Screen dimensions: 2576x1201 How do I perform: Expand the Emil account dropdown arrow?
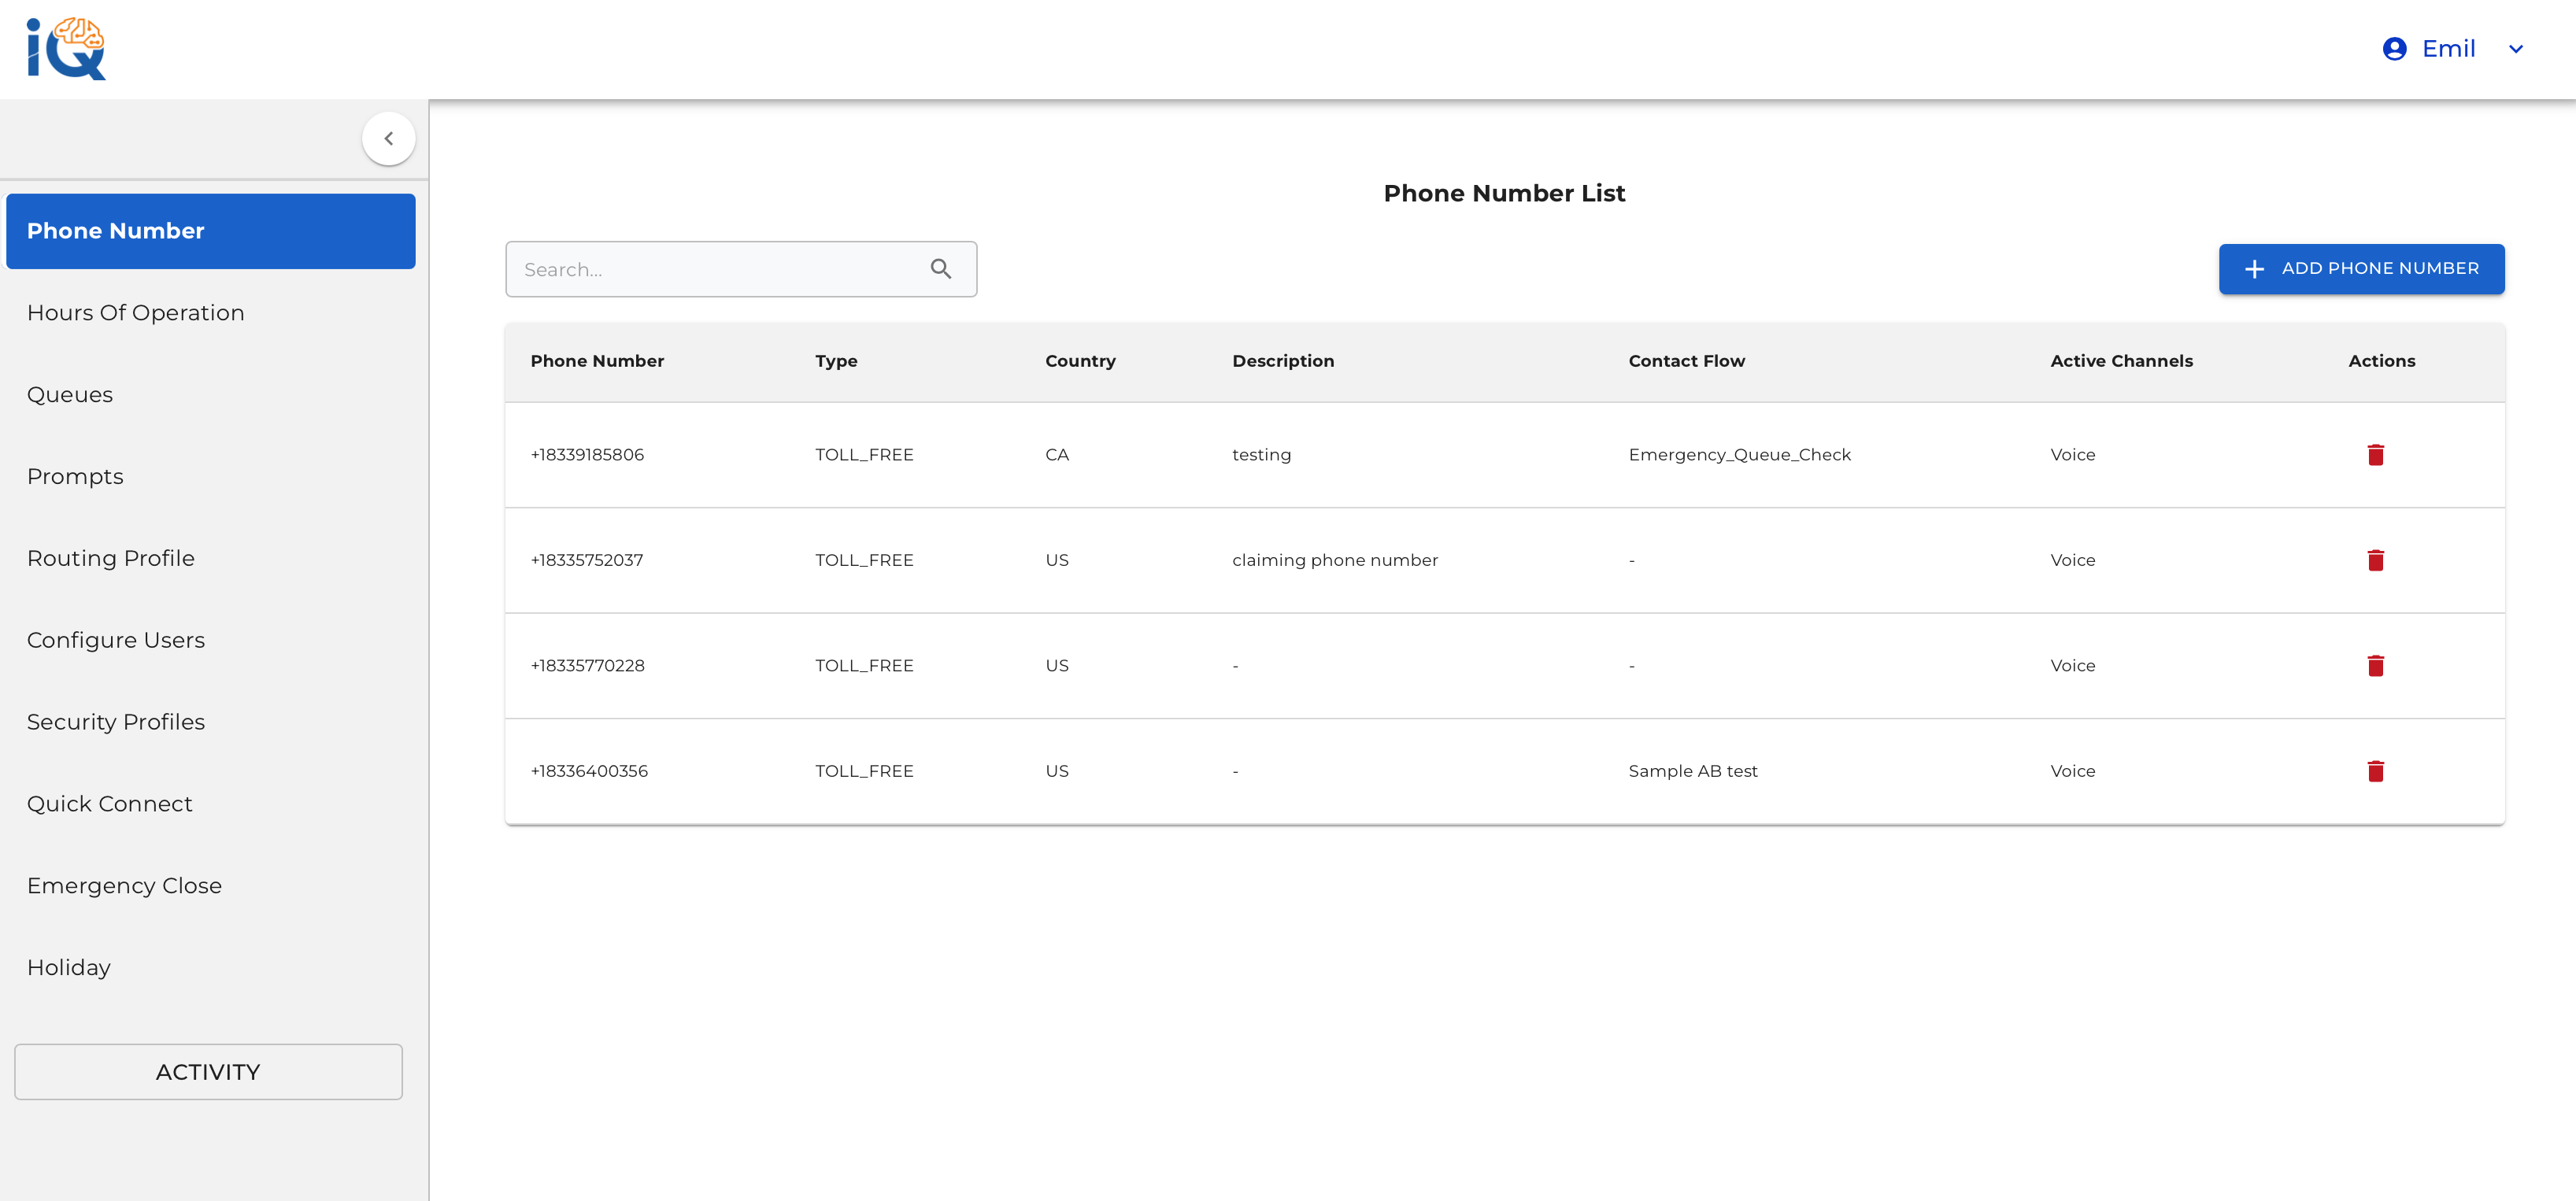[x=2516, y=49]
